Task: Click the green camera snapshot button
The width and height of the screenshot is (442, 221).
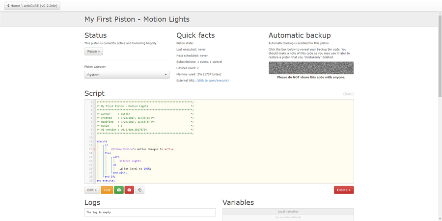Action: 119,190
